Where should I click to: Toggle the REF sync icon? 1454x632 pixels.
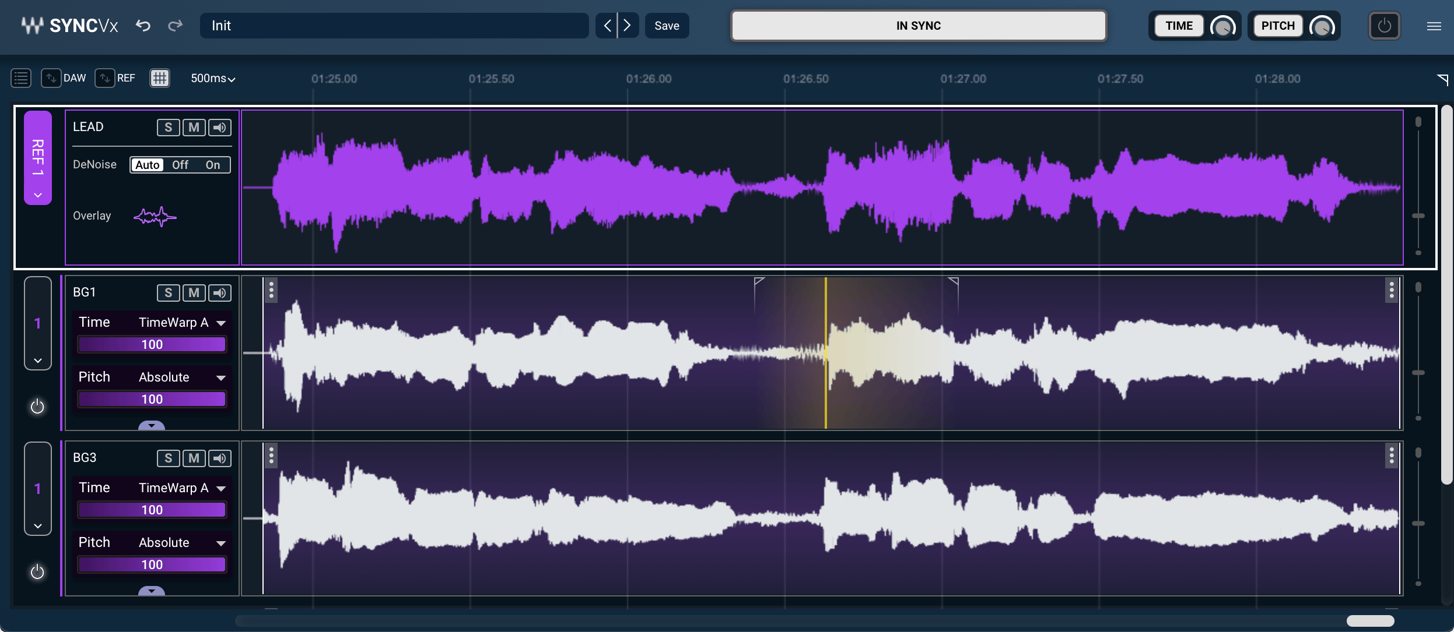[x=104, y=77]
